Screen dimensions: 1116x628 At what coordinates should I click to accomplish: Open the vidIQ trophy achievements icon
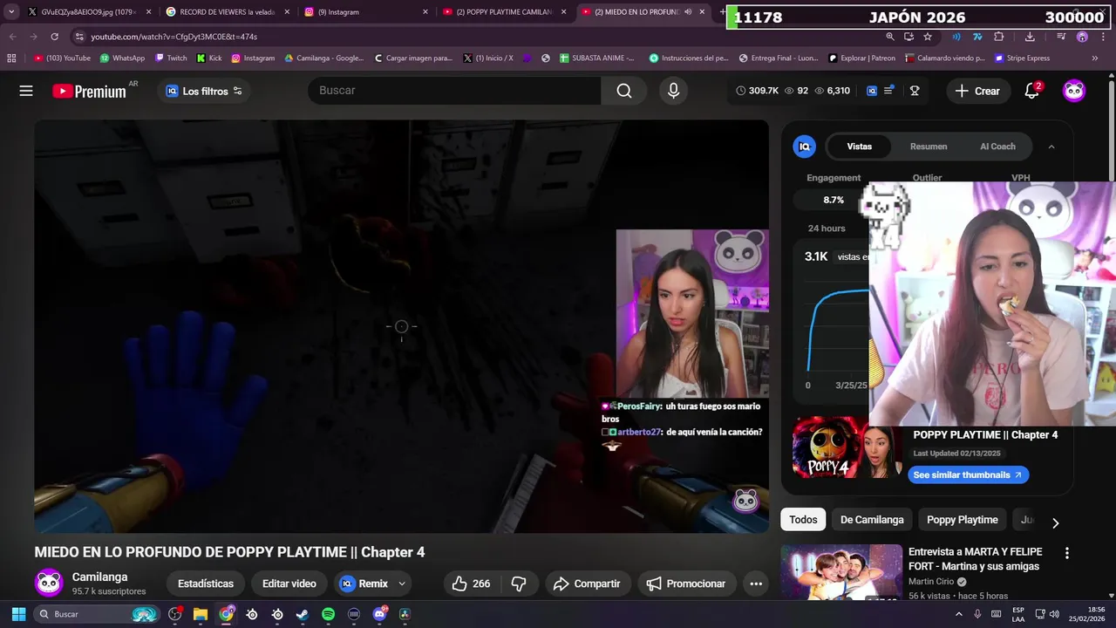coord(915,91)
